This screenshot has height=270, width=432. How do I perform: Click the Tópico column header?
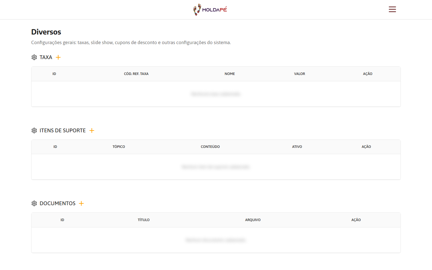click(119, 147)
